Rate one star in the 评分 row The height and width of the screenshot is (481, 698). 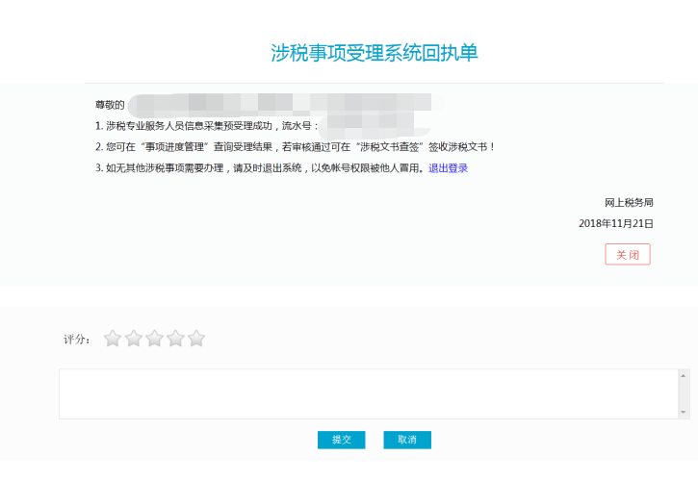tap(113, 339)
